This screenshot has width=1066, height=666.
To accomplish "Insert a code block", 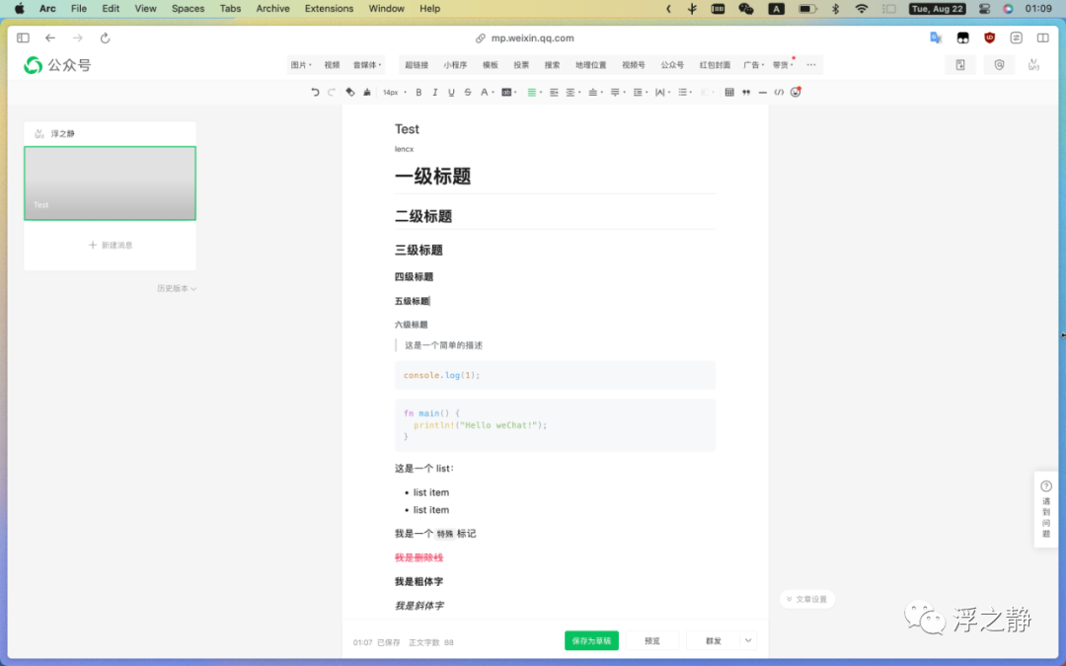I will [779, 93].
